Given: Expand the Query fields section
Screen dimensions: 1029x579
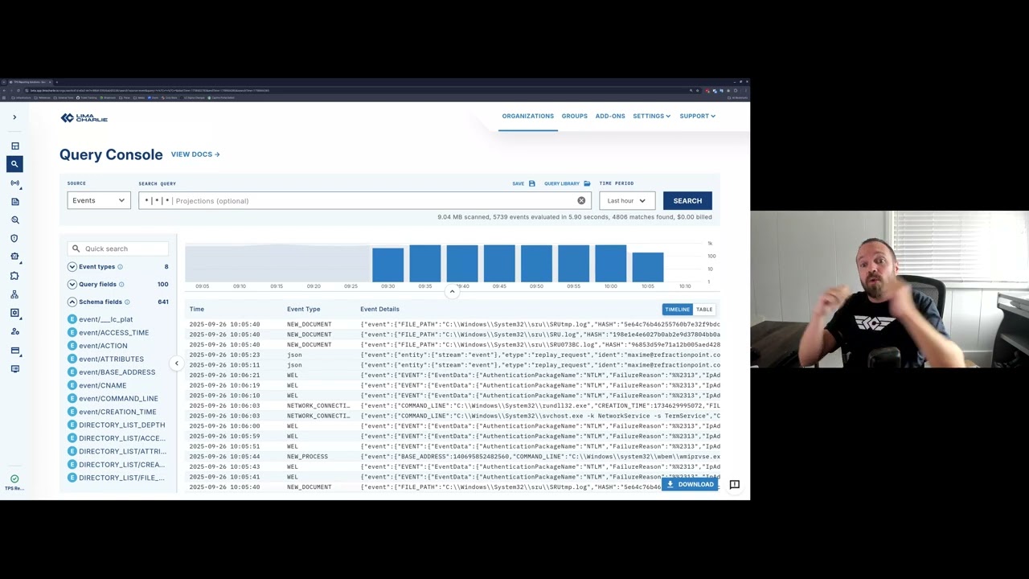Looking at the screenshot, I should [72, 285].
